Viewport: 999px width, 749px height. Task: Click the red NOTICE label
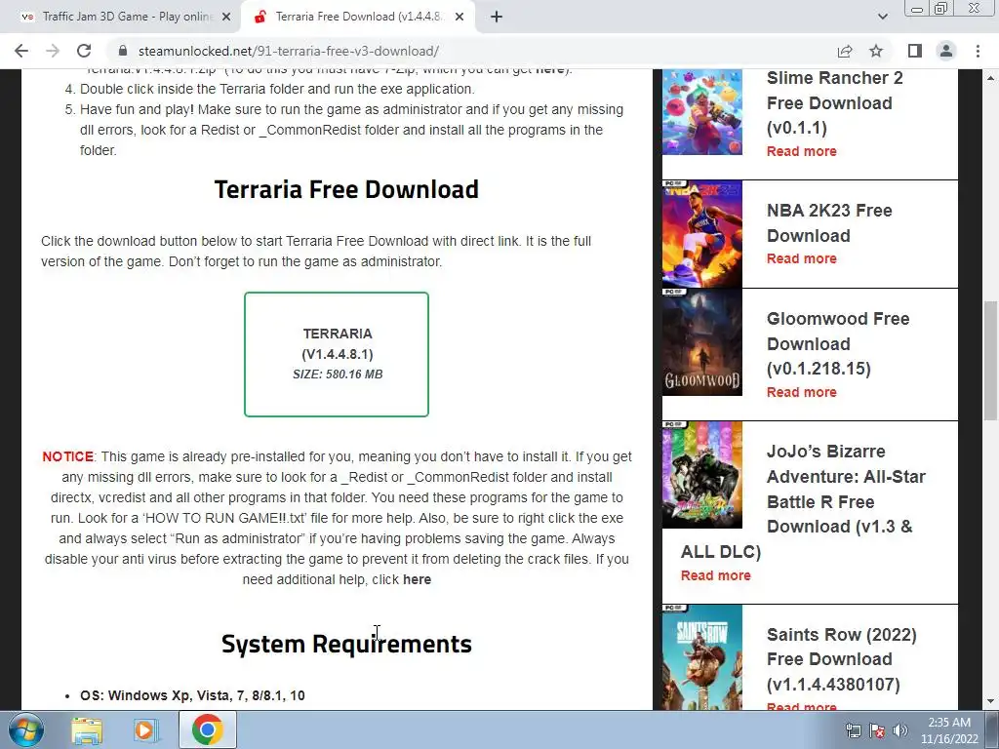pos(67,456)
